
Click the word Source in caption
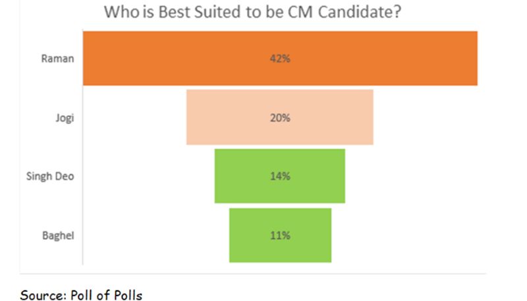[43, 295]
